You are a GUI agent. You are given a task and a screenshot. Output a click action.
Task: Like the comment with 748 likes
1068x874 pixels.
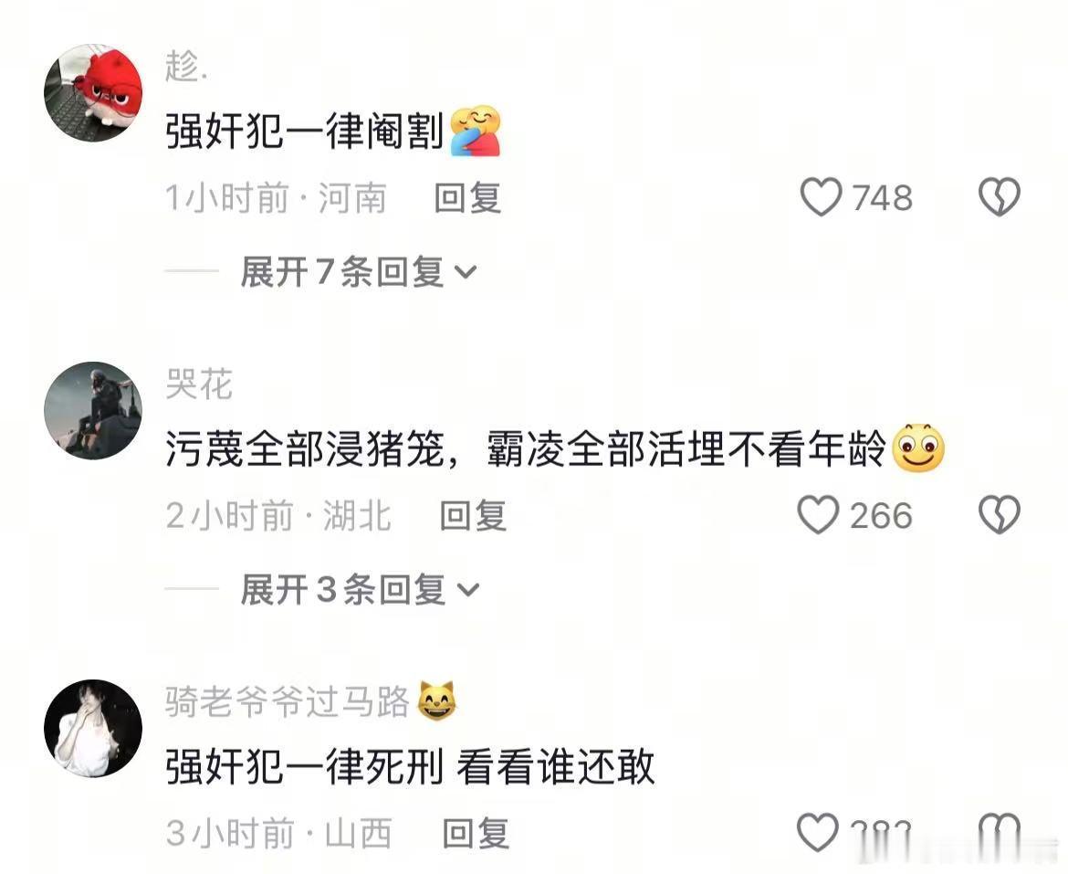[x=821, y=197]
